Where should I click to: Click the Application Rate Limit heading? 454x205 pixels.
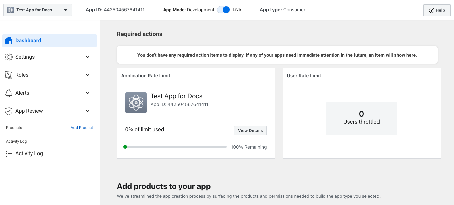[146, 76]
